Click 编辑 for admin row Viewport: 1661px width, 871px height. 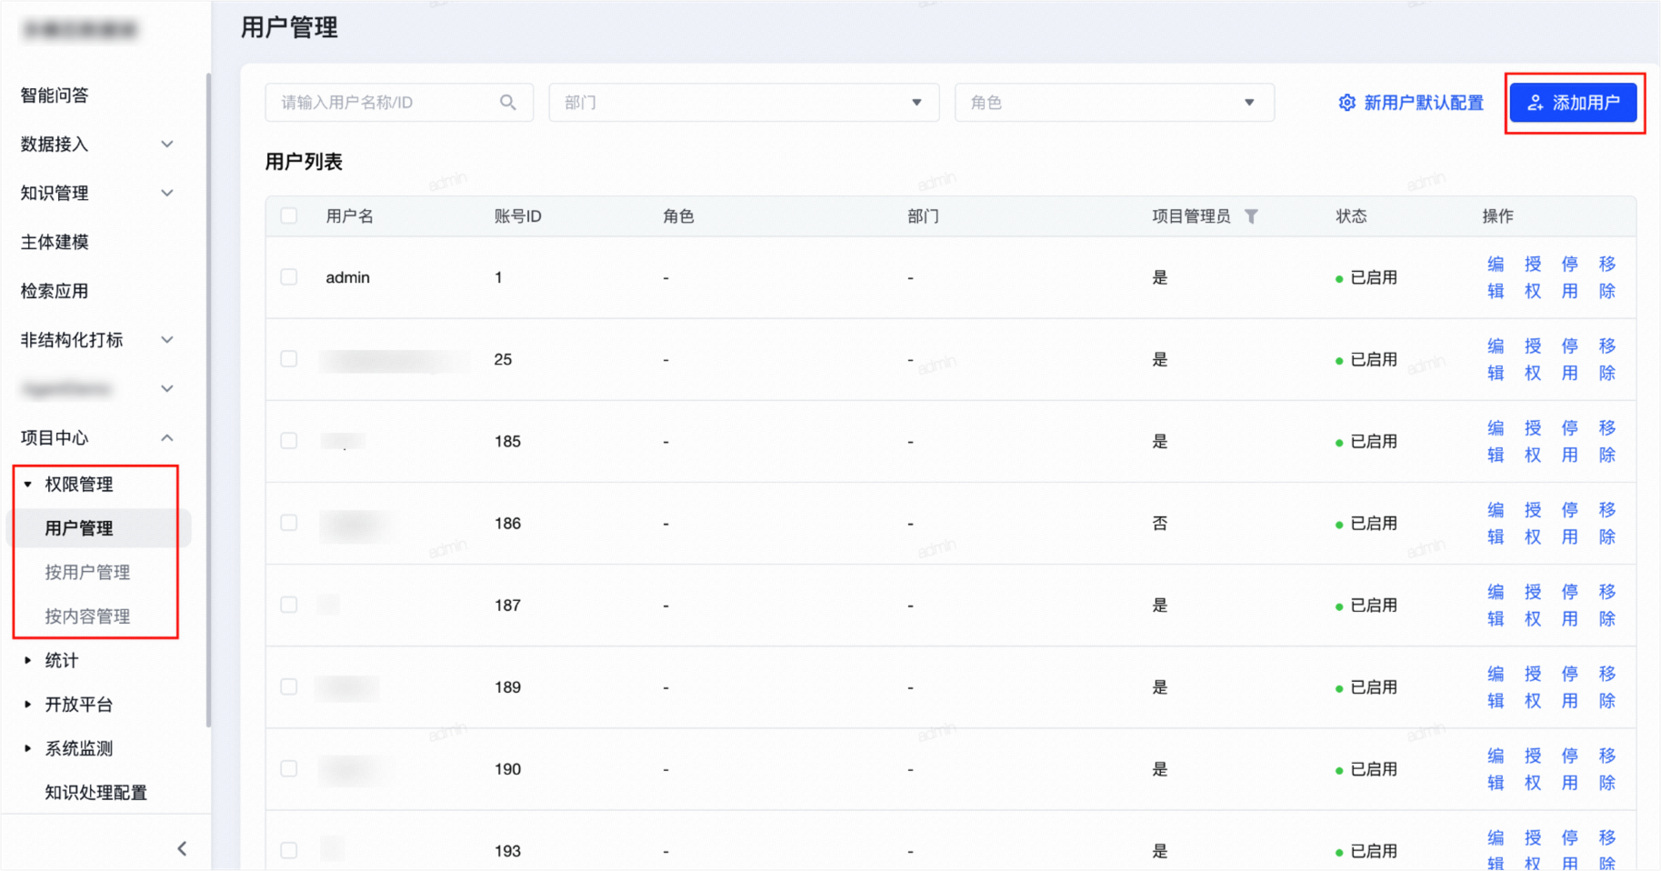[1496, 277]
